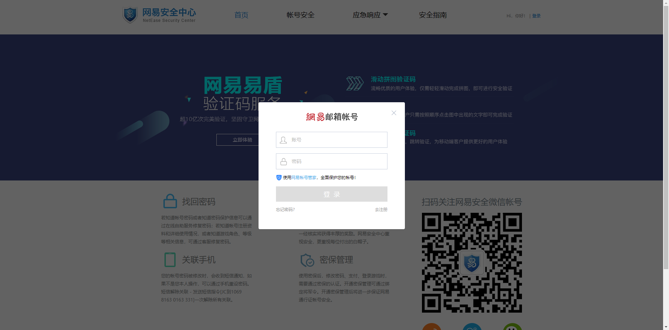Open the 帐号安全 navigation item
669x330 pixels.
pyautogui.click(x=300, y=15)
